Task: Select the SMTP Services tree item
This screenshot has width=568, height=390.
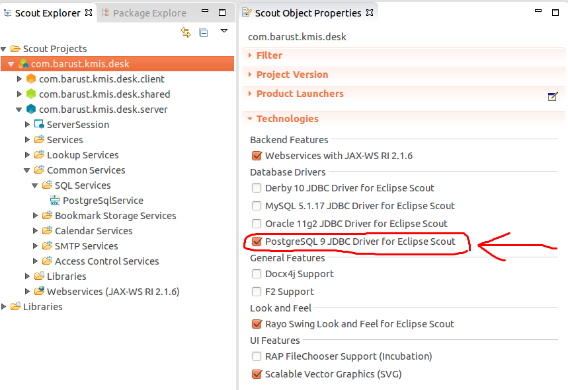Action: tap(86, 245)
